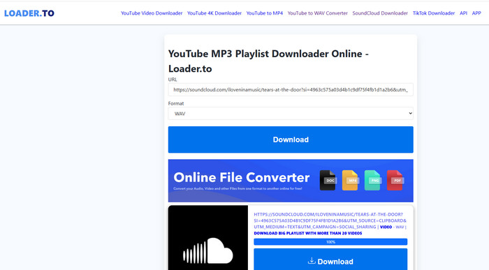Image resolution: width=489 pixels, height=270 pixels.
Task: Go to YouTube to MP4 page
Action: [265, 13]
